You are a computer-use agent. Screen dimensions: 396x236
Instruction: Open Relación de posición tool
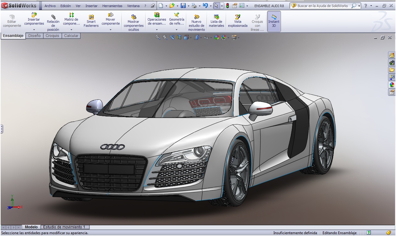click(x=53, y=23)
